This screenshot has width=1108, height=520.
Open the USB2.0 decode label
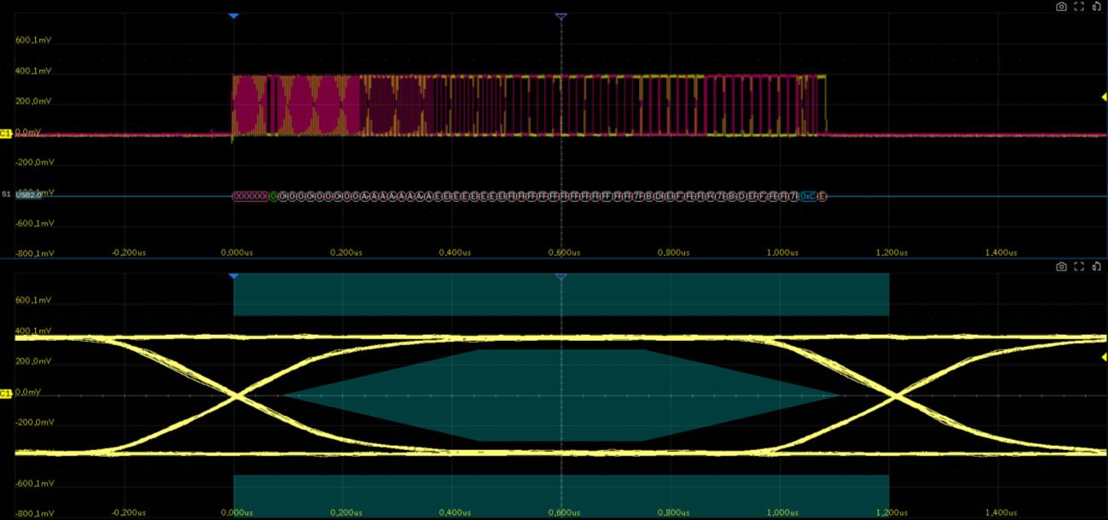(28, 194)
